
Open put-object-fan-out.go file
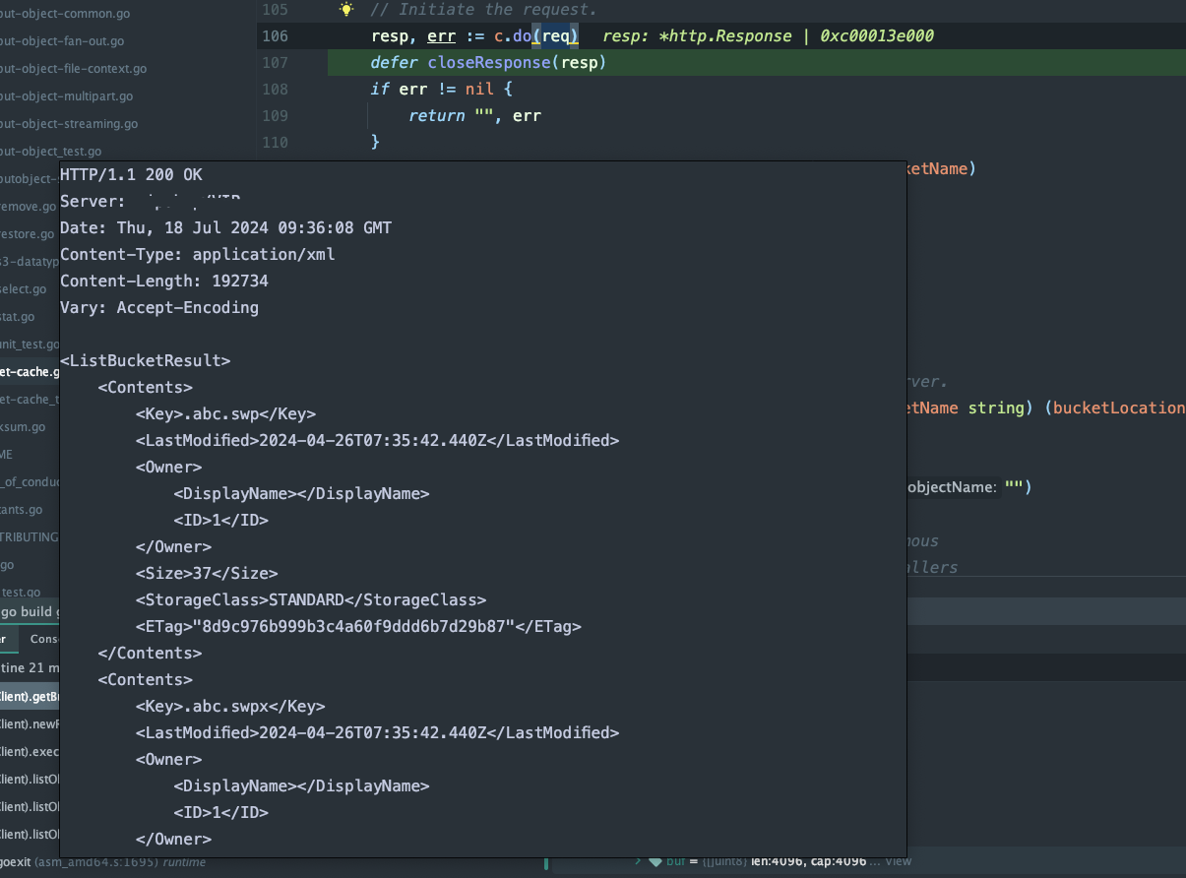[x=62, y=41]
